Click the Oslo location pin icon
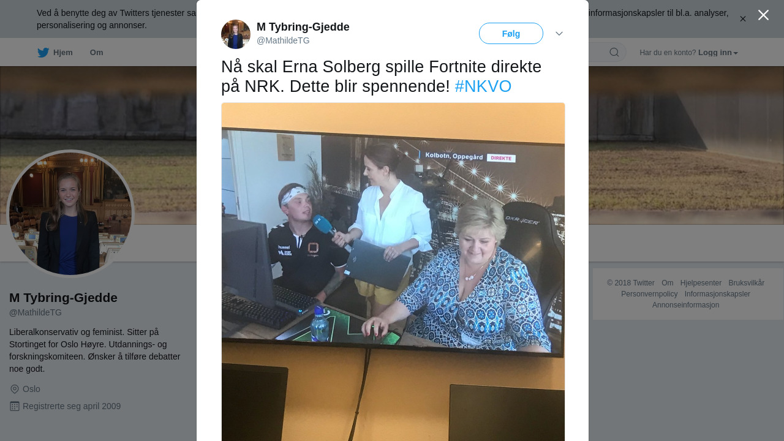Image resolution: width=784 pixels, height=441 pixels. 15,389
